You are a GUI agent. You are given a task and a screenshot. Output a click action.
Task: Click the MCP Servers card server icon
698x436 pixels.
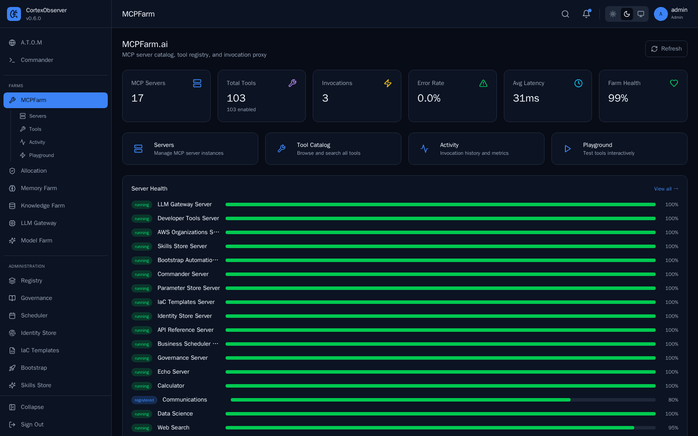click(197, 83)
